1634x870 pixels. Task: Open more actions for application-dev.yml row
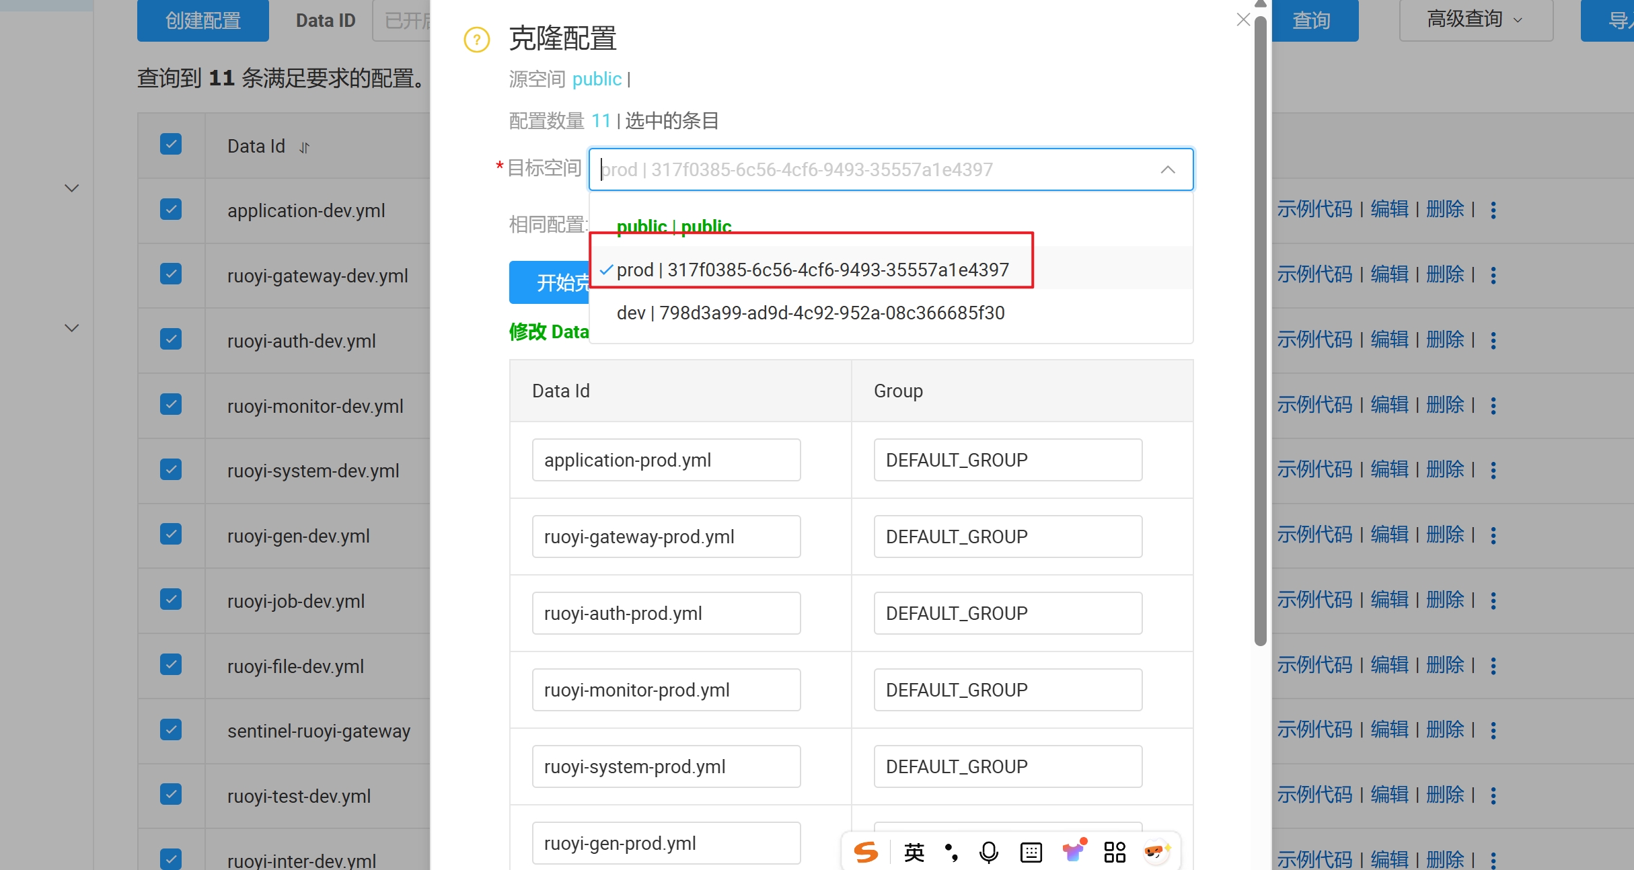click(1493, 210)
